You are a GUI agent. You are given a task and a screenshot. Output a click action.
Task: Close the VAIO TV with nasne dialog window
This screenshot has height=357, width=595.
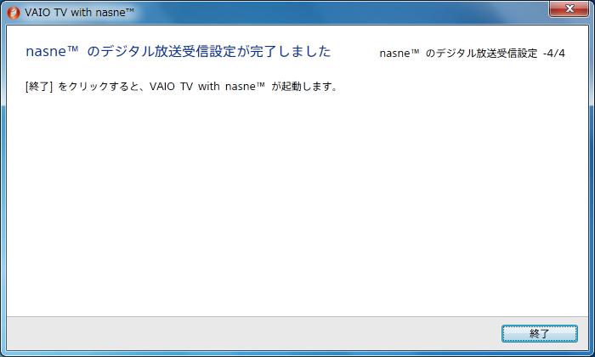point(569,8)
